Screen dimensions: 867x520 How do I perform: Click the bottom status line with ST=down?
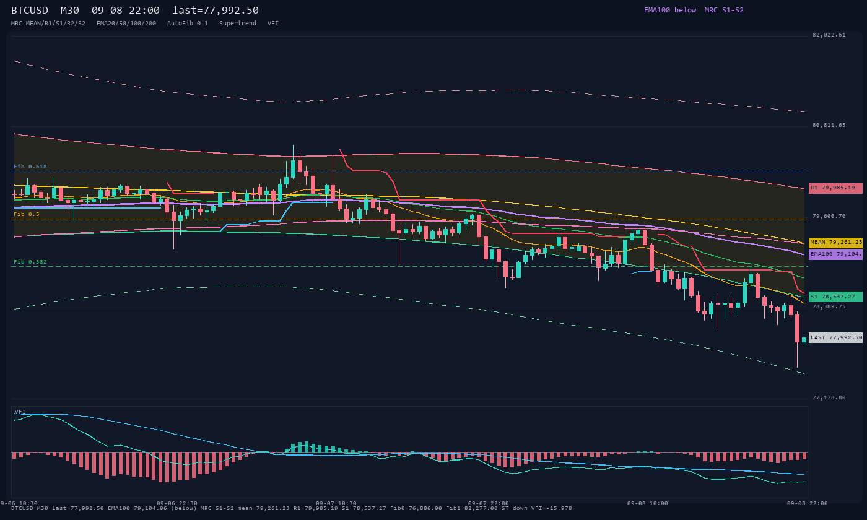point(292,508)
